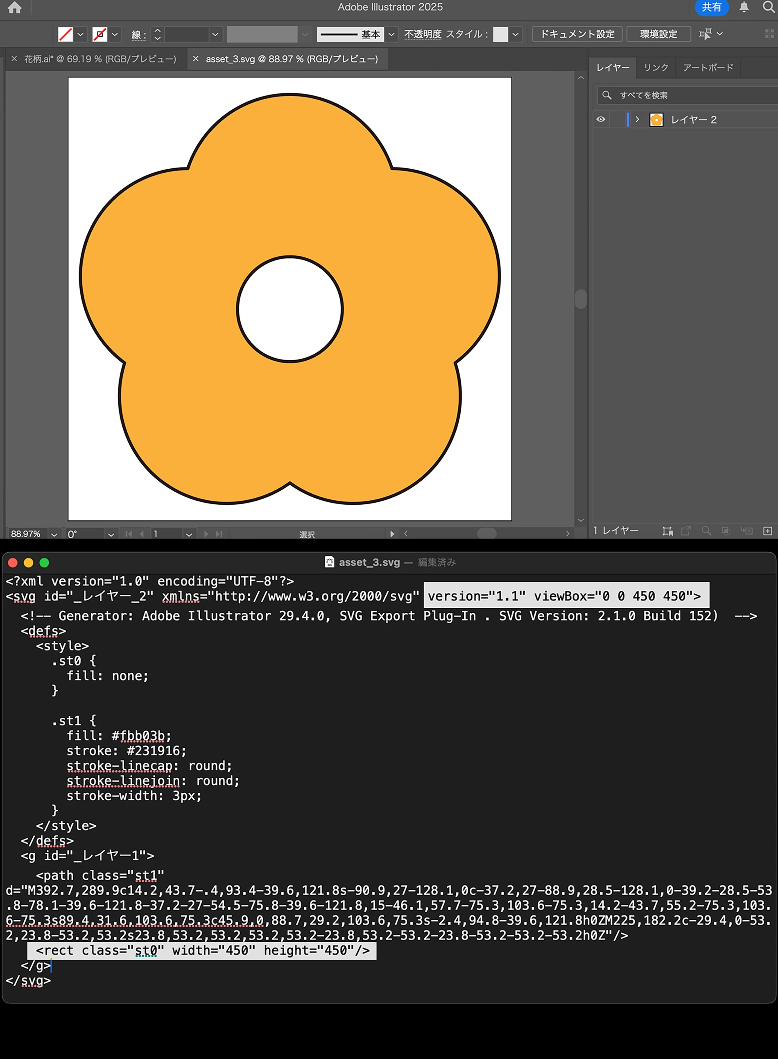
Task: Click create new layer plus icon
Action: point(768,531)
